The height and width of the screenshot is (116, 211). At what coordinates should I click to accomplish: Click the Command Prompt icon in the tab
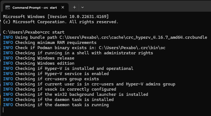(x=8, y=8)
